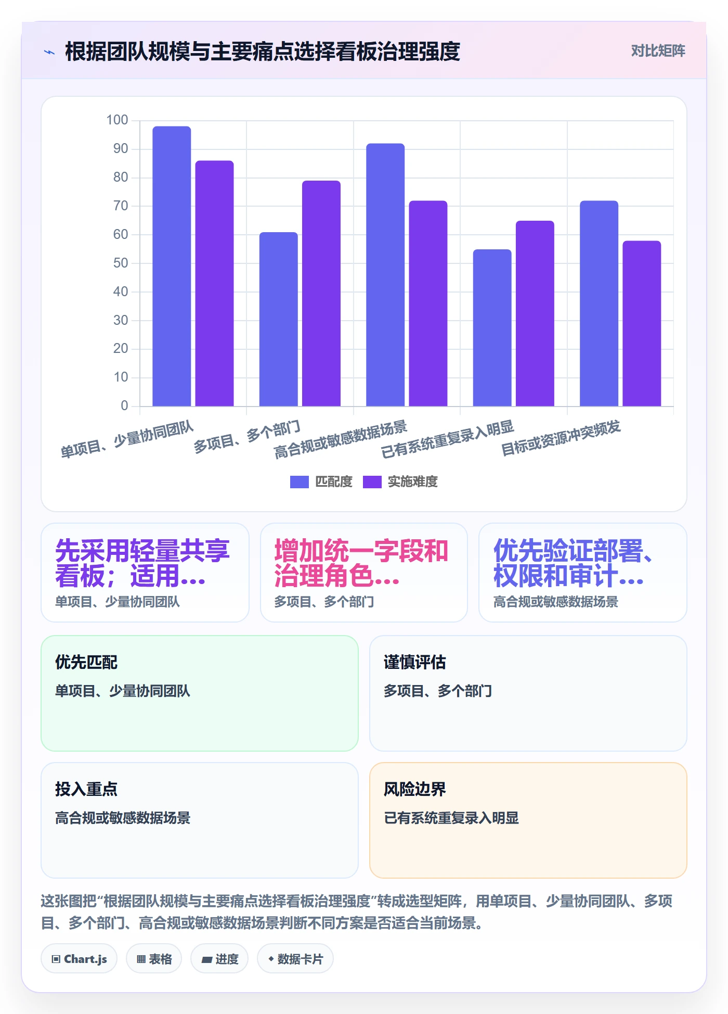728x1014 pixels.
Task: Click the 实施难度 legend label text
Action: 413,482
